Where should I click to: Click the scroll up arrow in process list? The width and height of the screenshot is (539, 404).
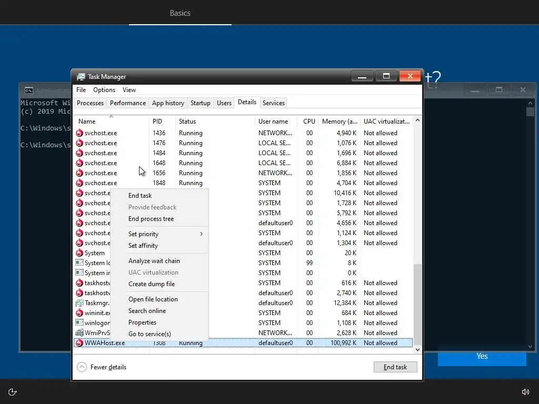coord(417,120)
